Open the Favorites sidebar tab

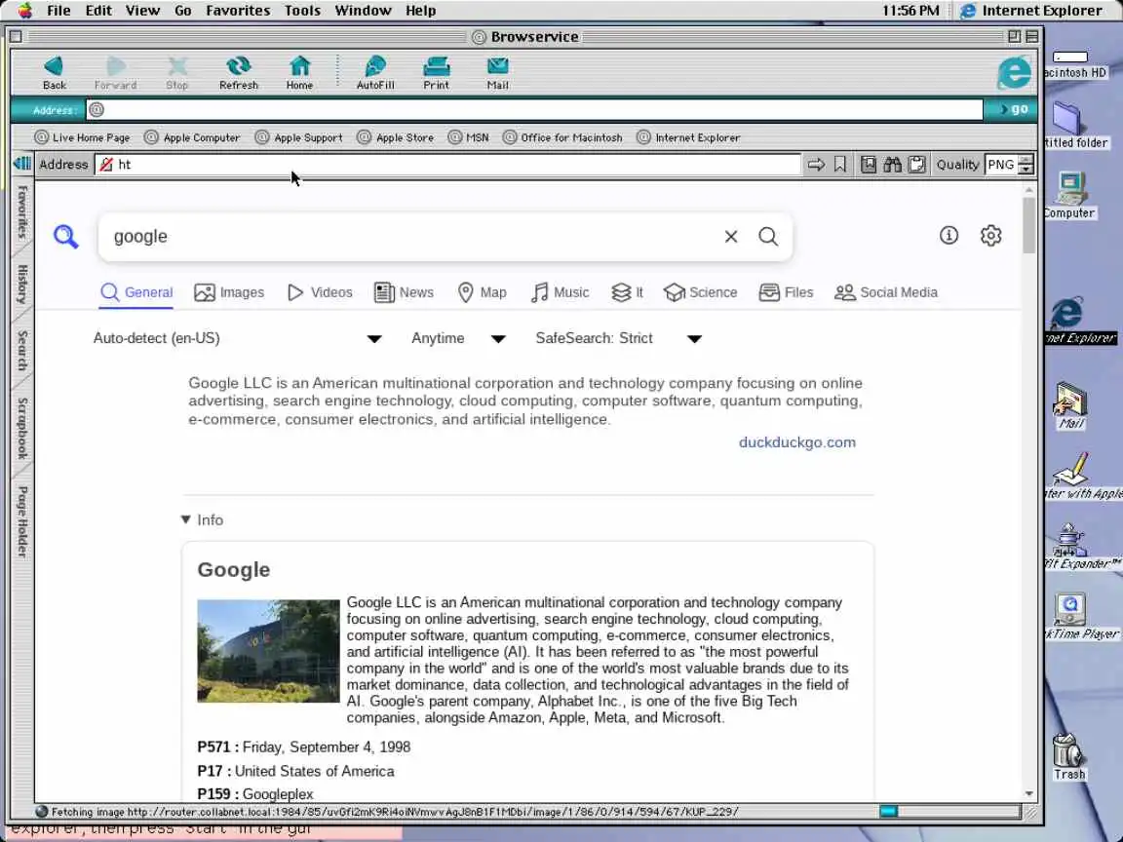tap(22, 211)
